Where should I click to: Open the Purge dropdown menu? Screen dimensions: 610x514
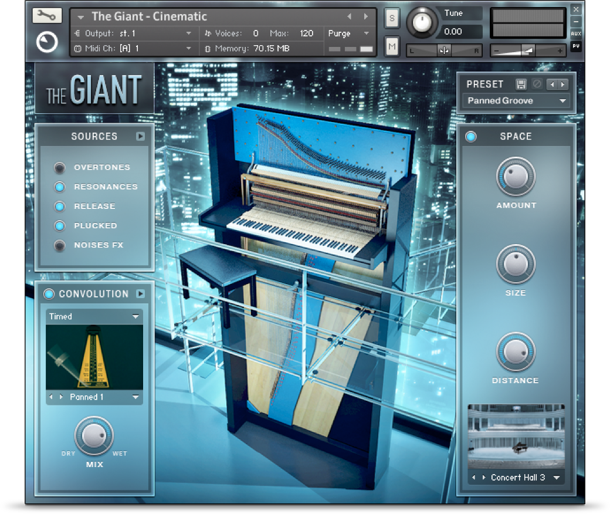(348, 33)
